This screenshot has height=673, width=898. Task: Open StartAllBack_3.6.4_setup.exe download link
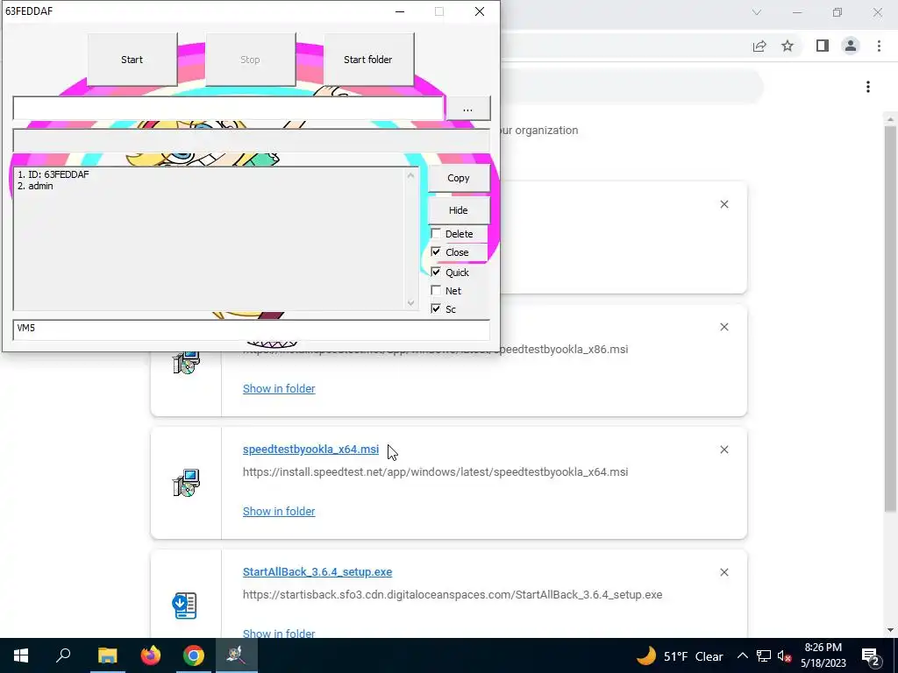pos(317,571)
